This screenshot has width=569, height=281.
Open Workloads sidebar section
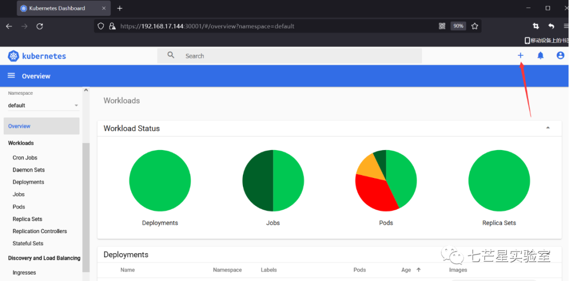(21, 143)
